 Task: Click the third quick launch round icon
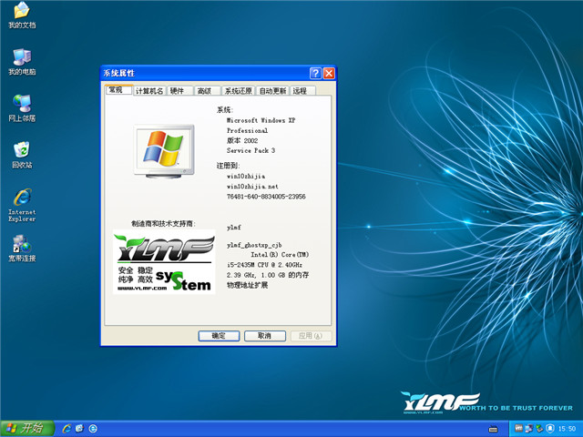coord(93,429)
